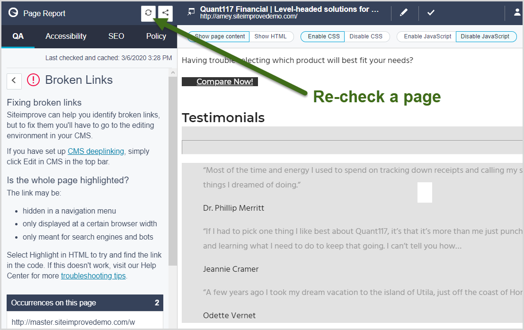
Task: Click the Quant117 Financial page title
Action: tap(289, 9)
